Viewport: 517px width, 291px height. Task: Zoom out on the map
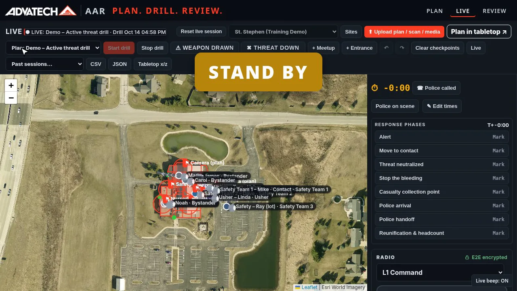11,98
